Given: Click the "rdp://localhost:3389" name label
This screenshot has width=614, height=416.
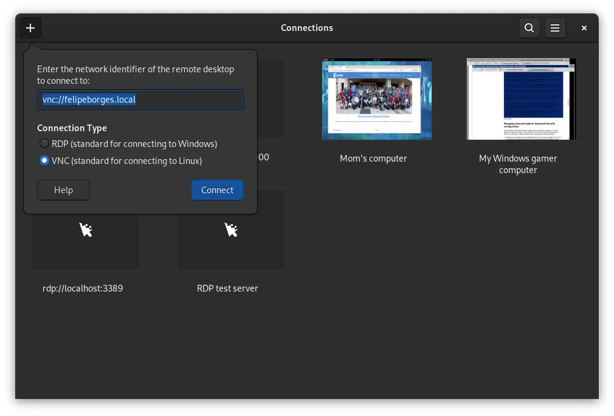Looking at the screenshot, I should click(83, 288).
